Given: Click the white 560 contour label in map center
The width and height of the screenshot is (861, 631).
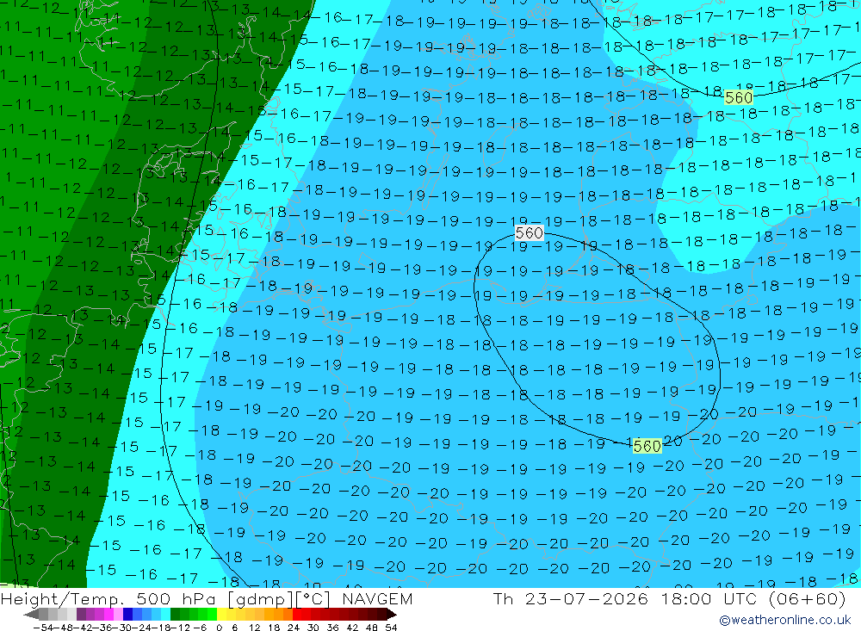Looking at the screenshot, I should point(530,232).
